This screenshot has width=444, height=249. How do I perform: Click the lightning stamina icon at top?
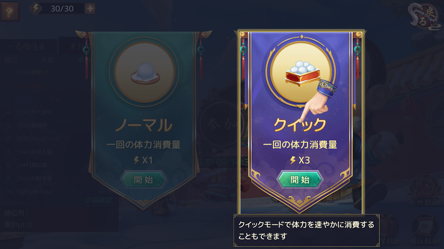pos(36,8)
